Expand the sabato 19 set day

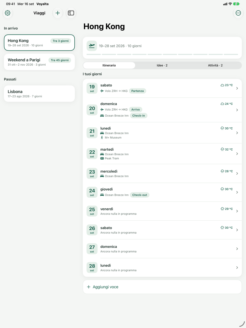click(162, 88)
